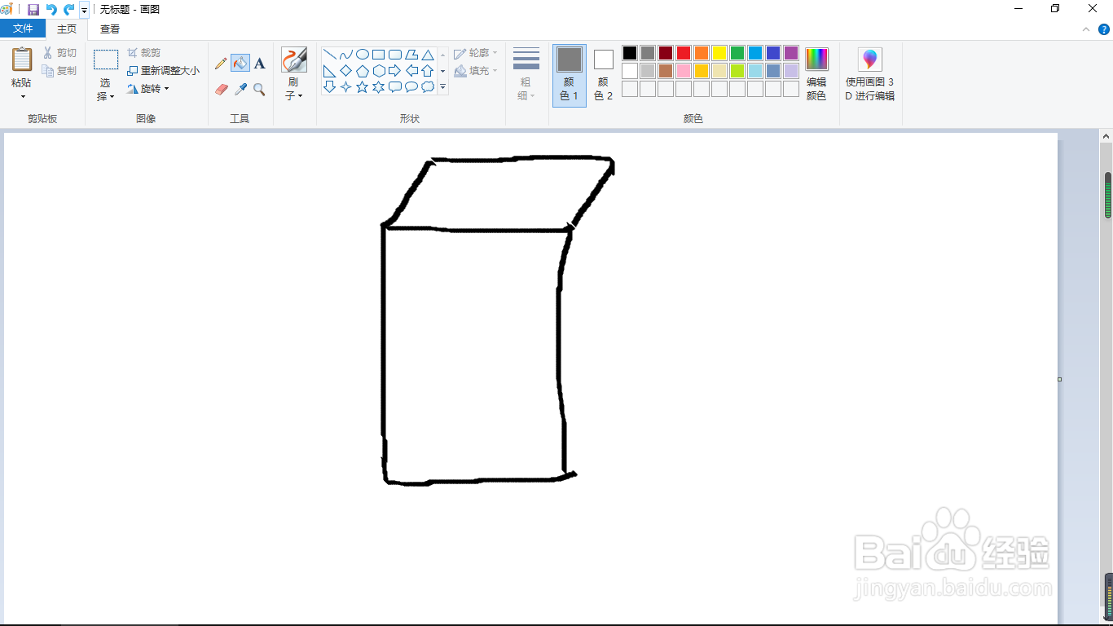Switch to the View (查看) tab
The height and width of the screenshot is (626, 1113).
110,29
